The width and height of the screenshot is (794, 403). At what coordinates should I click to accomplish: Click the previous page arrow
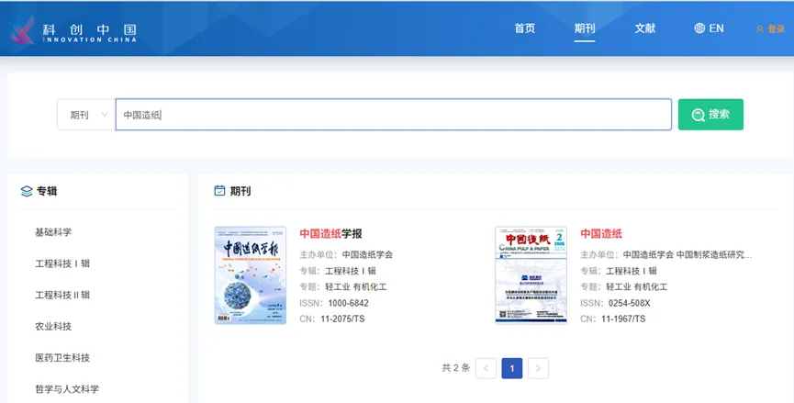[x=486, y=368]
